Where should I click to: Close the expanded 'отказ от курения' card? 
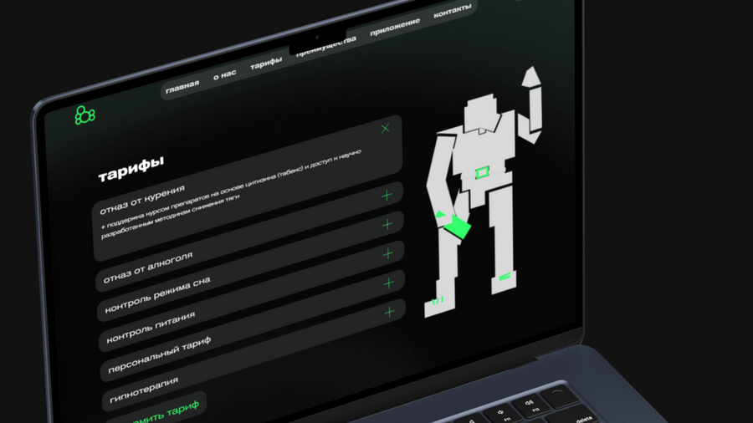pyautogui.click(x=385, y=129)
